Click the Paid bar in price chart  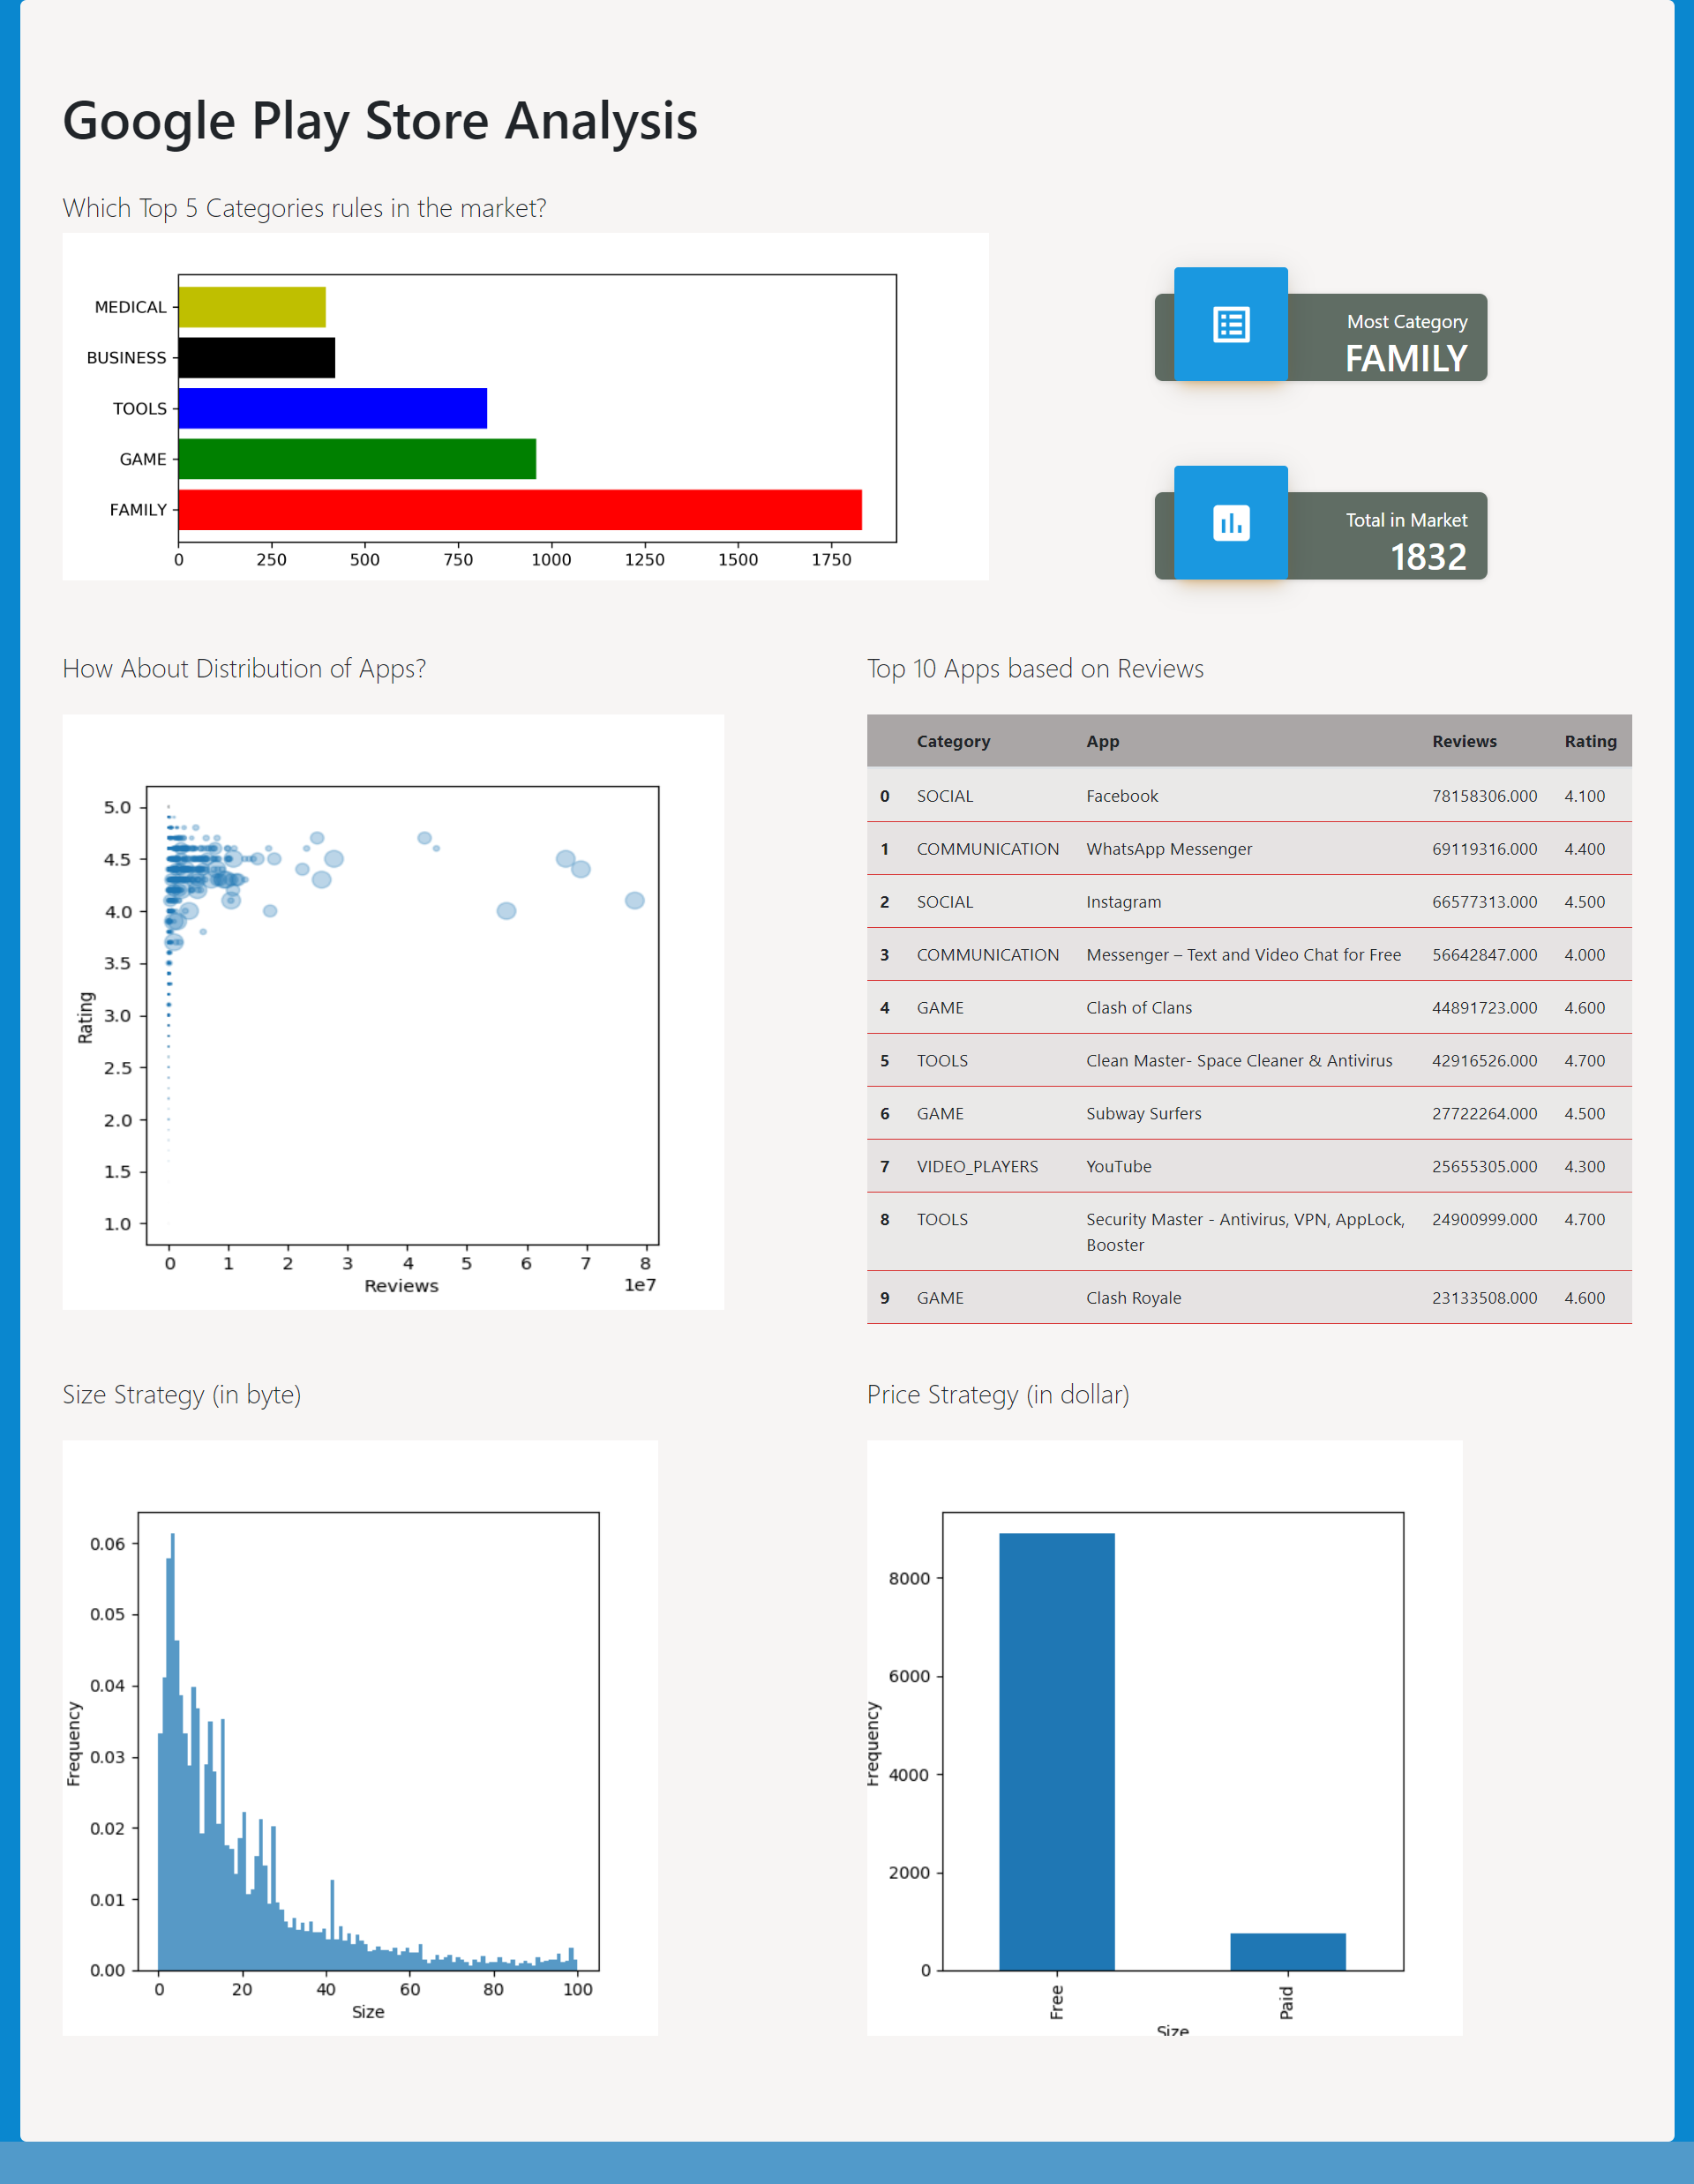[1287, 1951]
